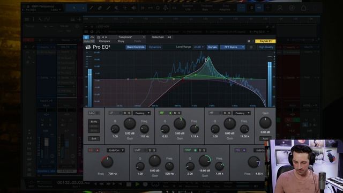Go to the next preset arrow

click(106, 37)
